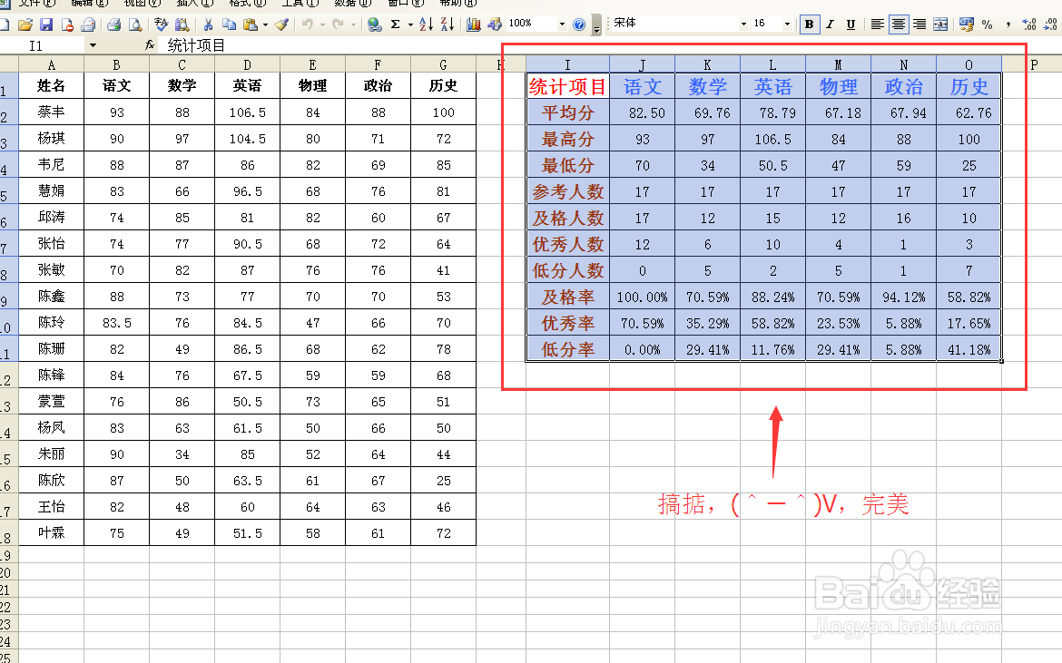Open the font size dropdown
The height and width of the screenshot is (663, 1062).
[786, 24]
